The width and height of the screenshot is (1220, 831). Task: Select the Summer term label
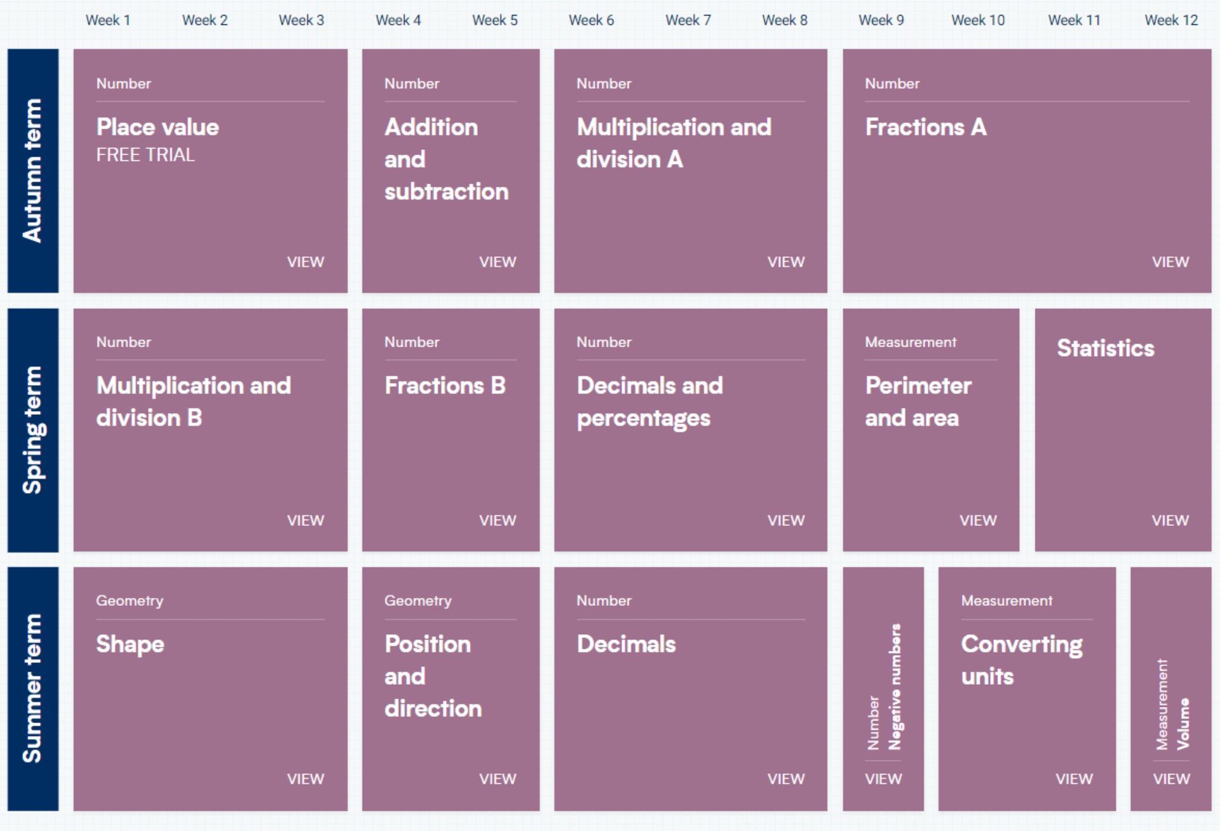point(33,689)
